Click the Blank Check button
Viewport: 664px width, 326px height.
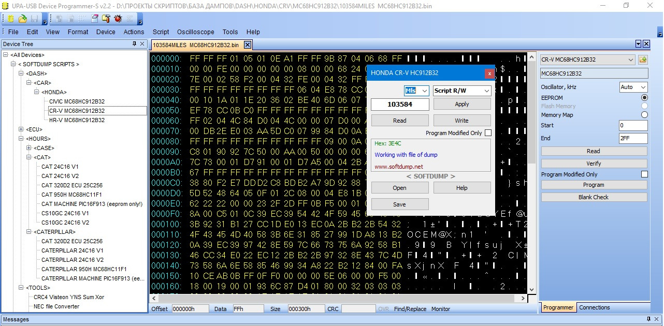(594, 197)
